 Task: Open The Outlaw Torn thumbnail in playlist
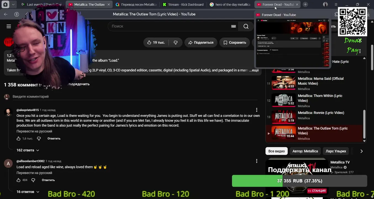283,133
